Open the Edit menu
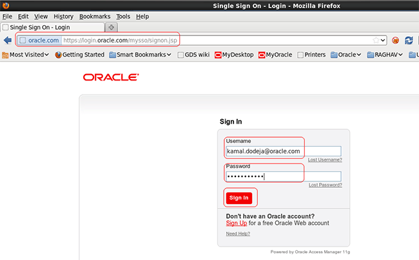The width and height of the screenshot is (419, 260). (x=23, y=17)
